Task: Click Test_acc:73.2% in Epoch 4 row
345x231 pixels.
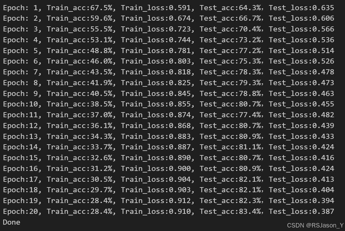Action: click(x=230, y=40)
